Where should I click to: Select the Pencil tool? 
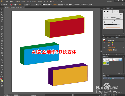[2, 32]
